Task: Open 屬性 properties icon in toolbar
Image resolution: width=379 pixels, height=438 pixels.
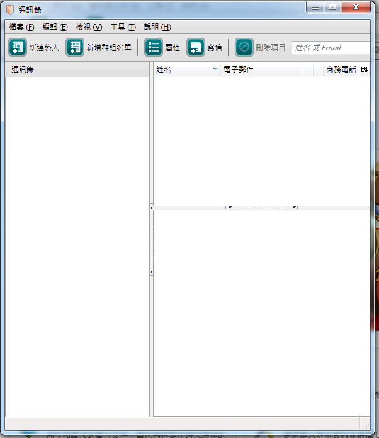Action: 154,47
